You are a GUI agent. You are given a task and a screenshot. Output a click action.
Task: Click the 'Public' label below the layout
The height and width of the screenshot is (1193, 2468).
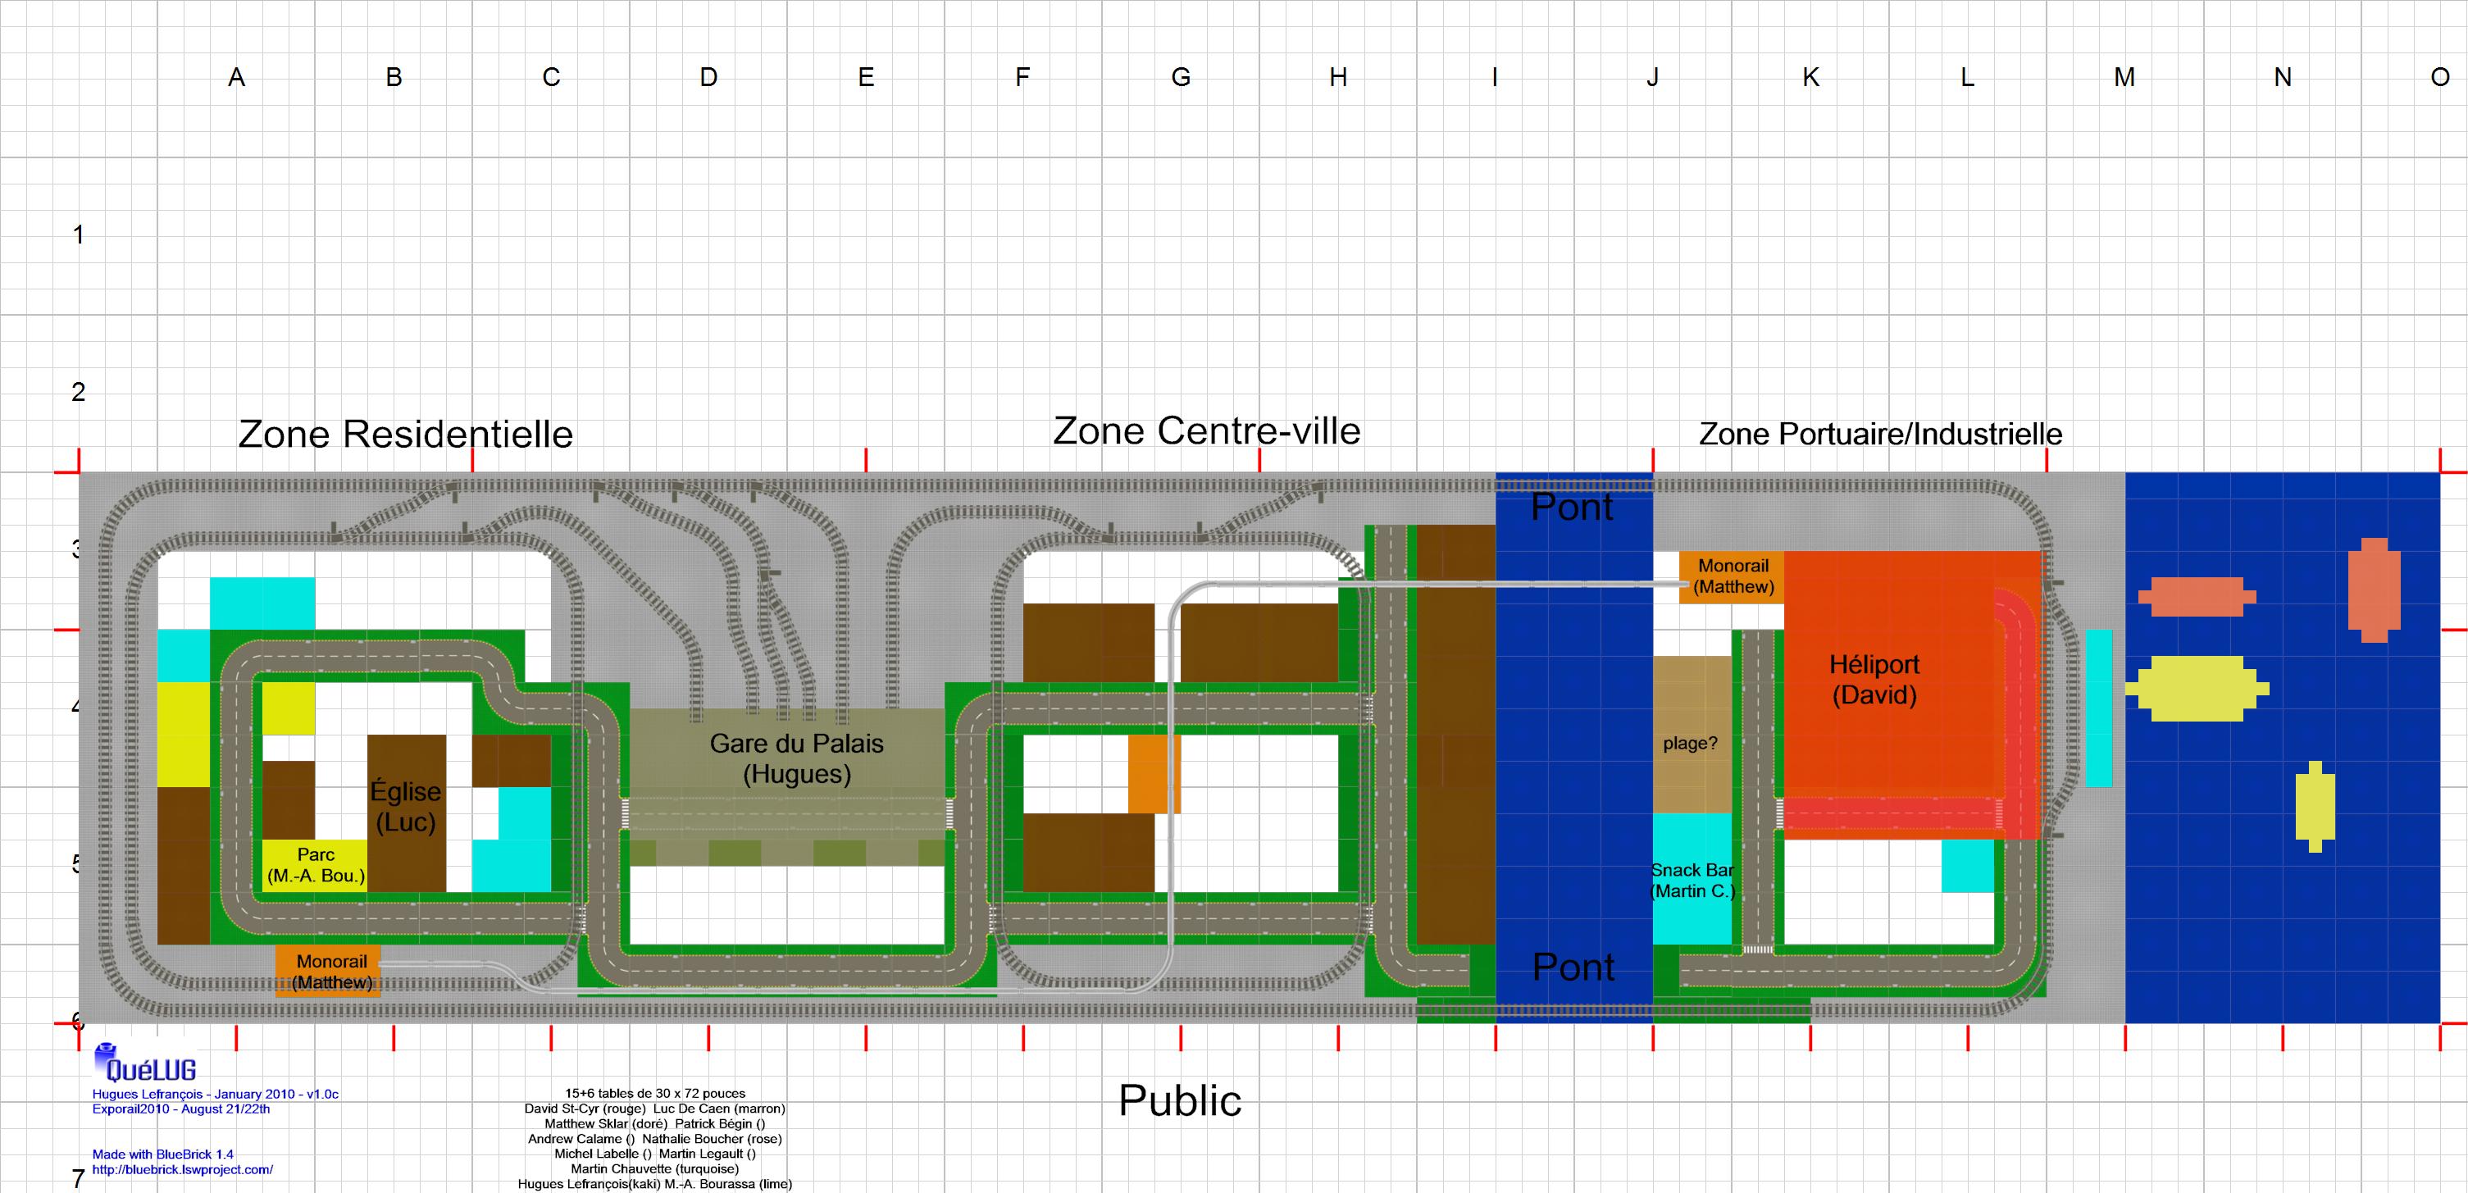coord(1179,1103)
